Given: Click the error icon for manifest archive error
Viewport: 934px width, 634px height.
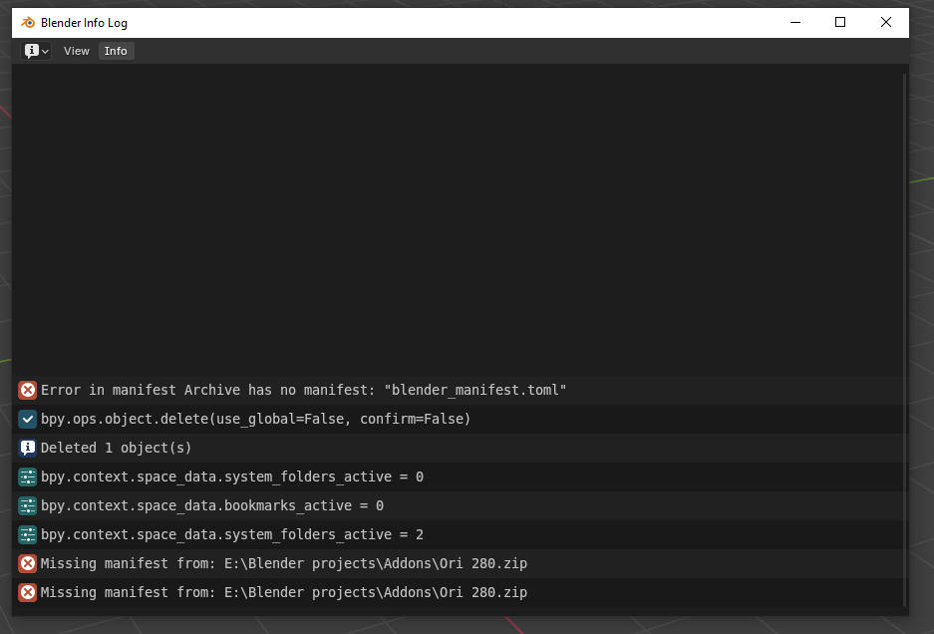Looking at the screenshot, I should [x=28, y=390].
